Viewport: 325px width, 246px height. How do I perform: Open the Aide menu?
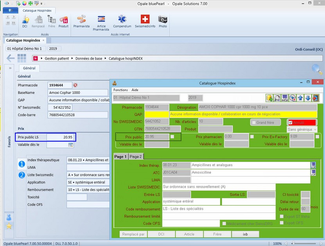pyautogui.click(x=135, y=90)
